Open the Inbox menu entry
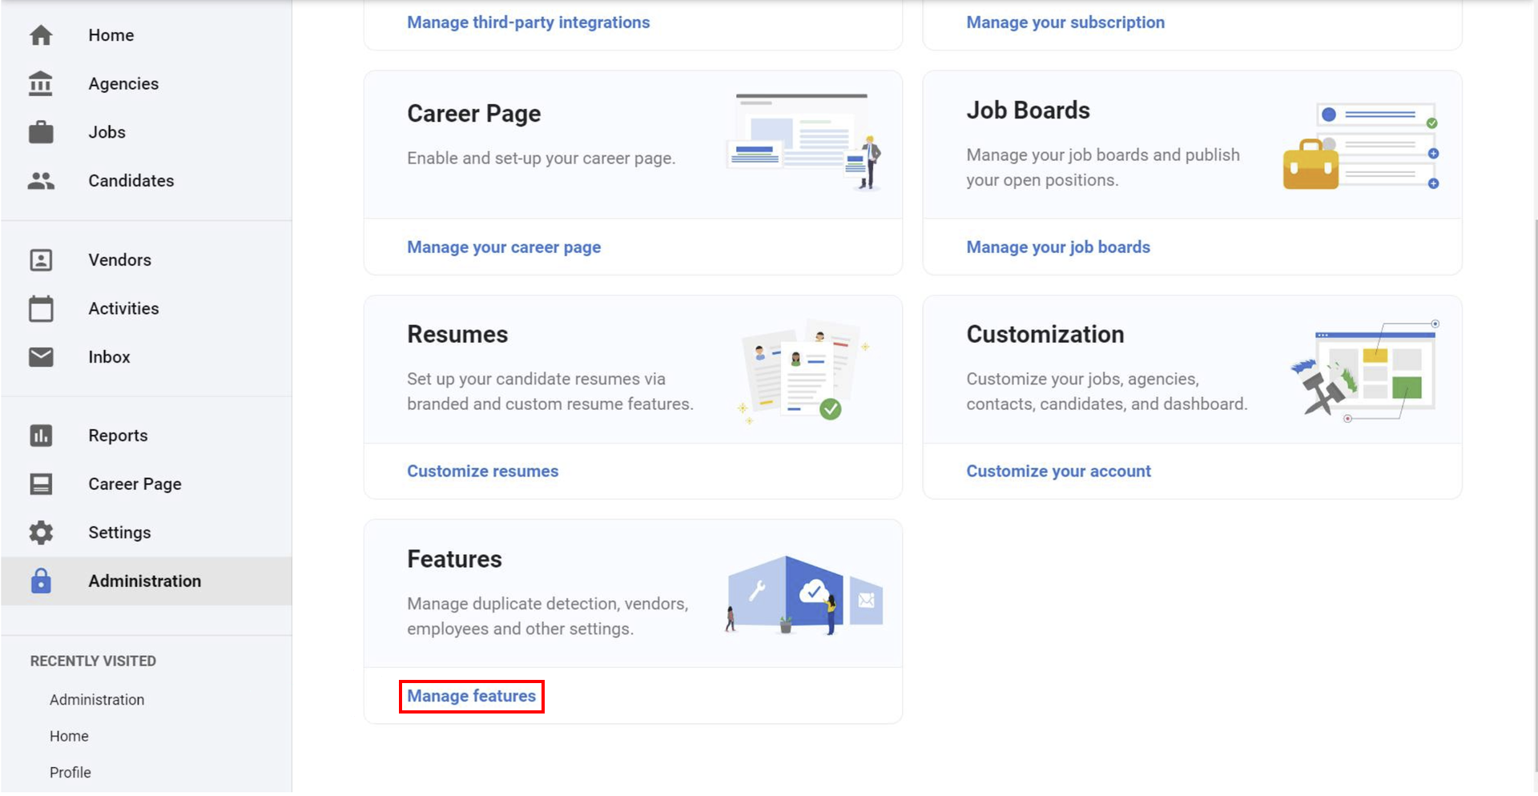This screenshot has height=796, width=1538. click(109, 357)
